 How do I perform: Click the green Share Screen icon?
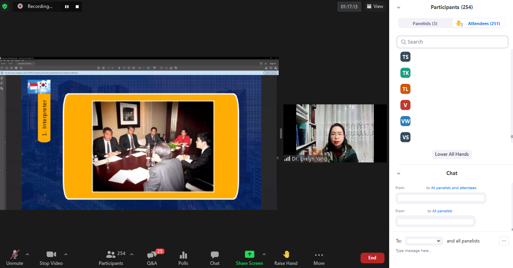(249, 254)
